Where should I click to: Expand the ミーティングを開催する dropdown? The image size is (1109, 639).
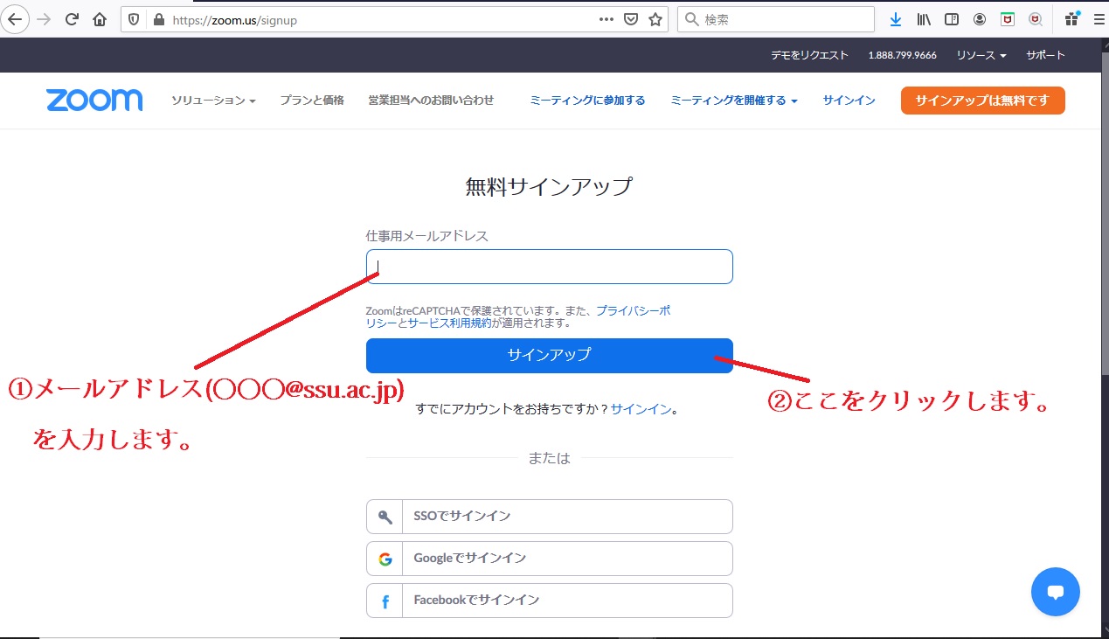(734, 101)
